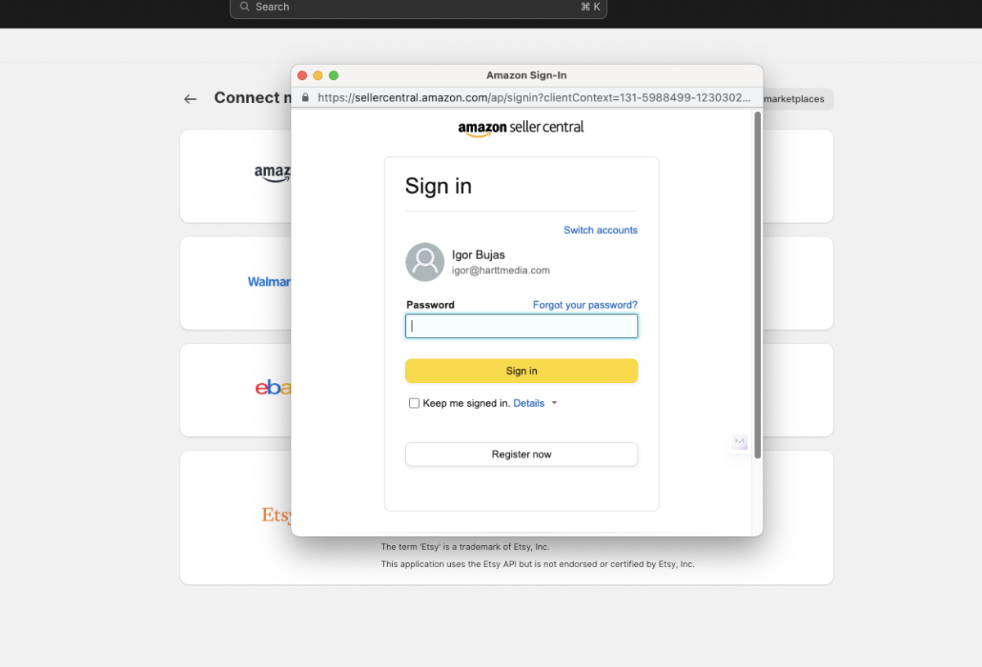The width and height of the screenshot is (982, 667).
Task: Select the Etsy marketplace logo
Action: [277, 515]
